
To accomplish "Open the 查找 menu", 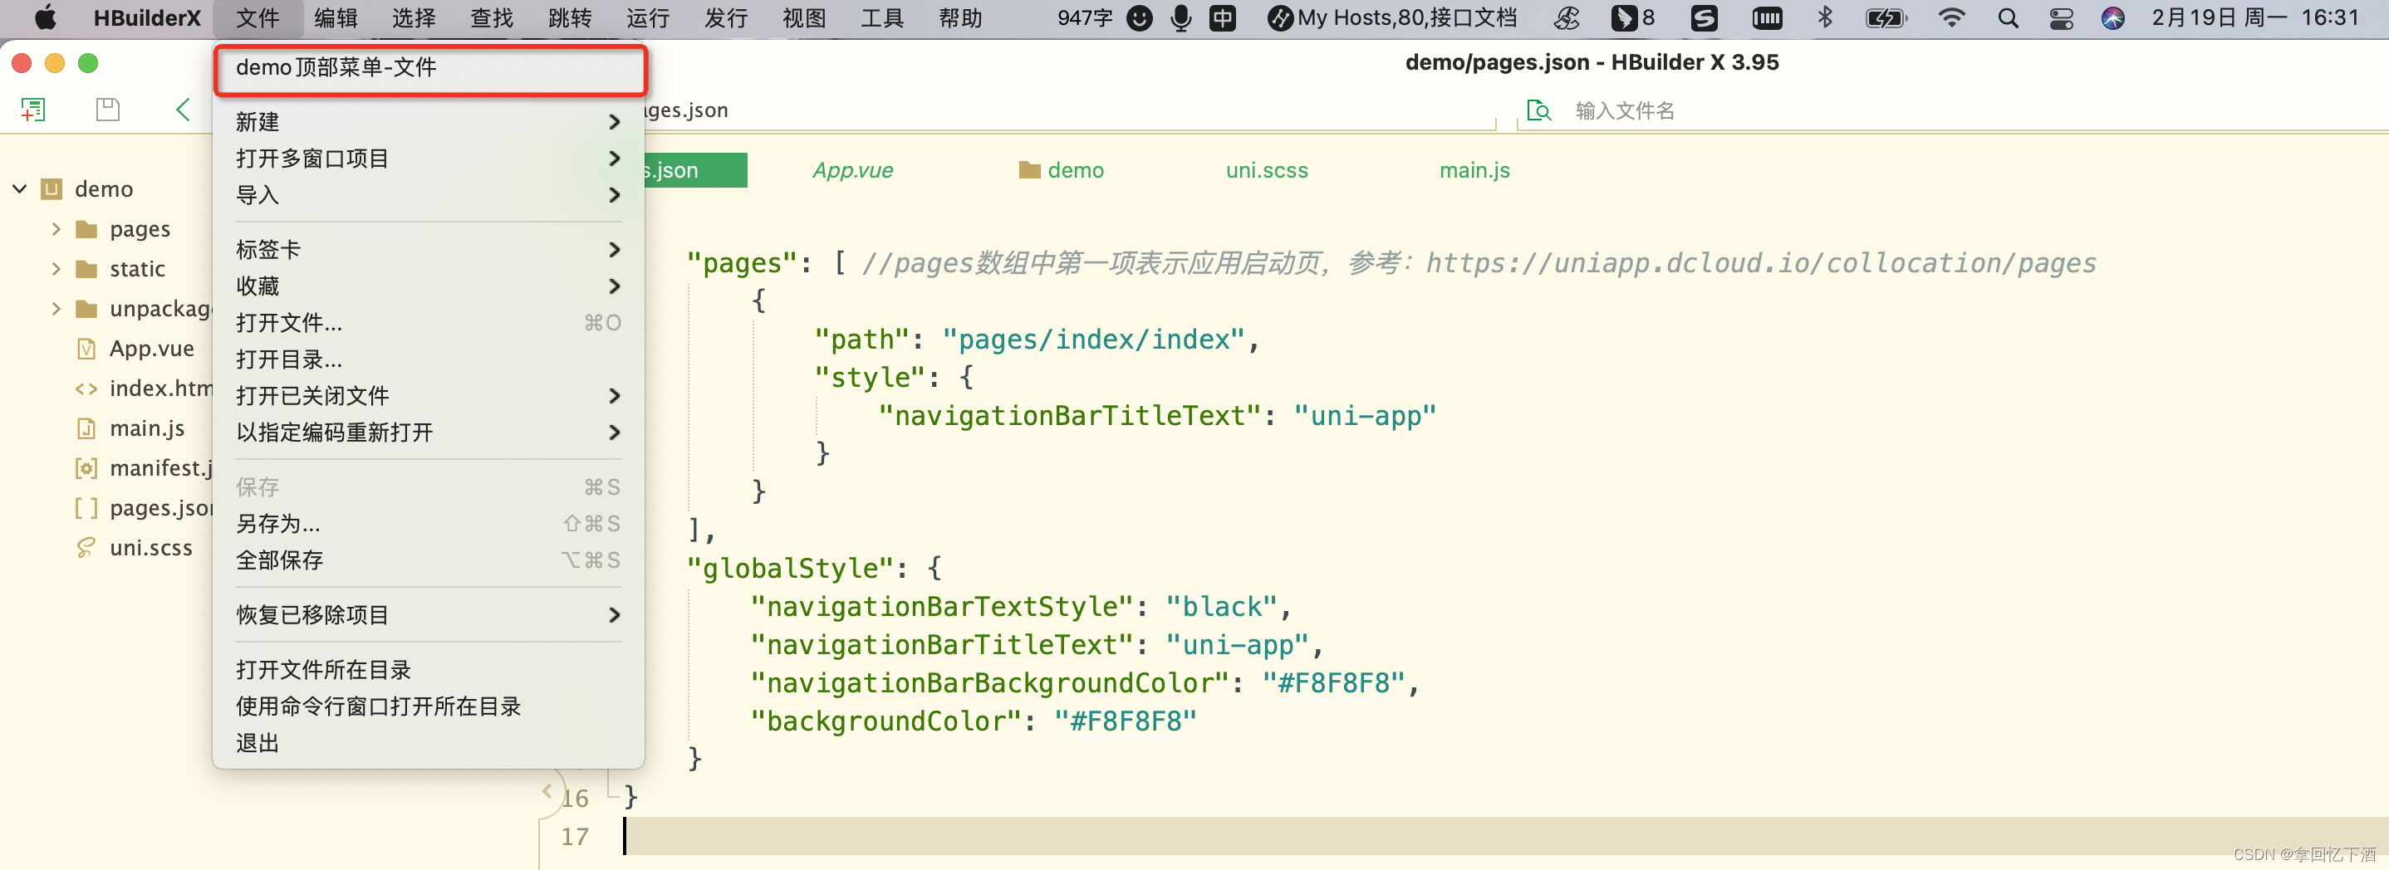I will 492,17.
